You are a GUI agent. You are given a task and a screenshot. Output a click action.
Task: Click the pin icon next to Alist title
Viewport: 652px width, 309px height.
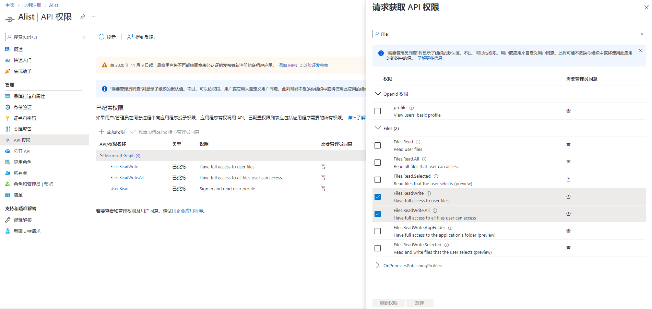(x=83, y=17)
